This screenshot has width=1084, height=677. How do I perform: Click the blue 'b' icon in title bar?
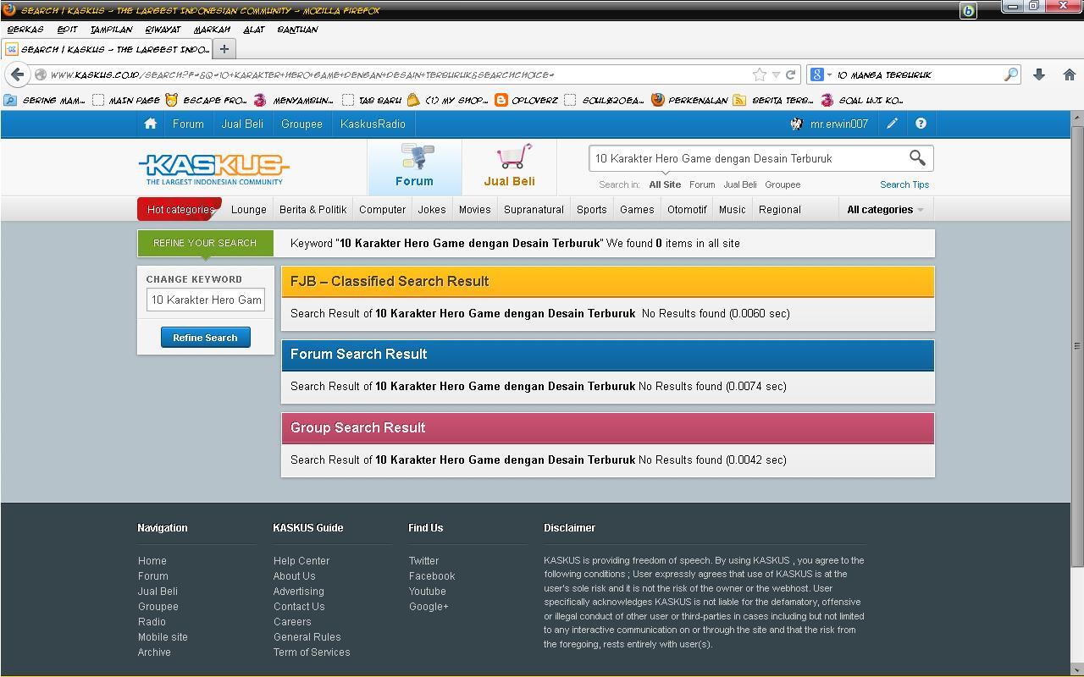pyautogui.click(x=968, y=10)
